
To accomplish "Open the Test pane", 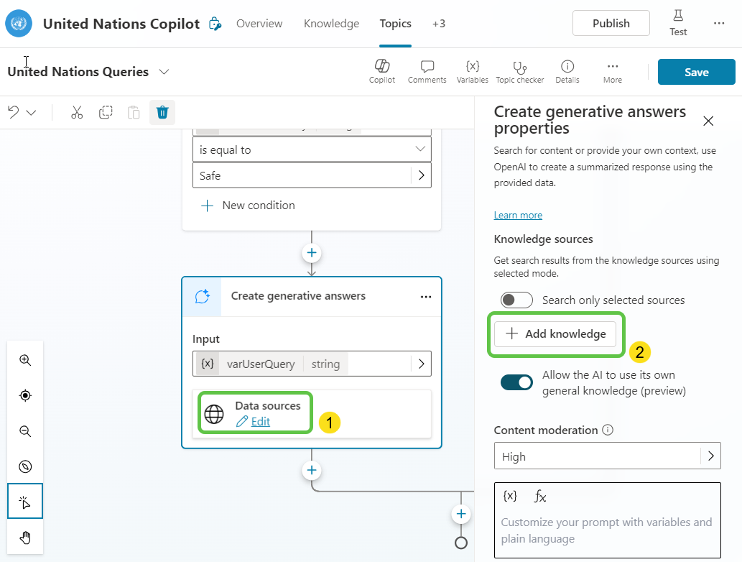I will coord(677,23).
